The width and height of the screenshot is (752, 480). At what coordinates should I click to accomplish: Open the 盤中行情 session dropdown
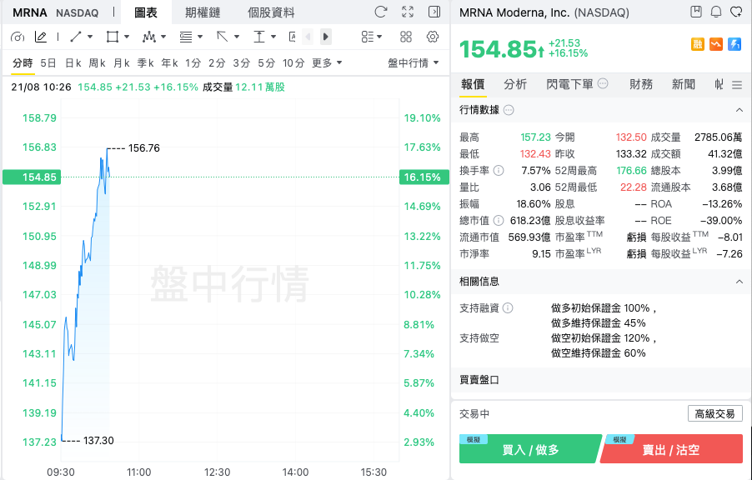(x=413, y=62)
